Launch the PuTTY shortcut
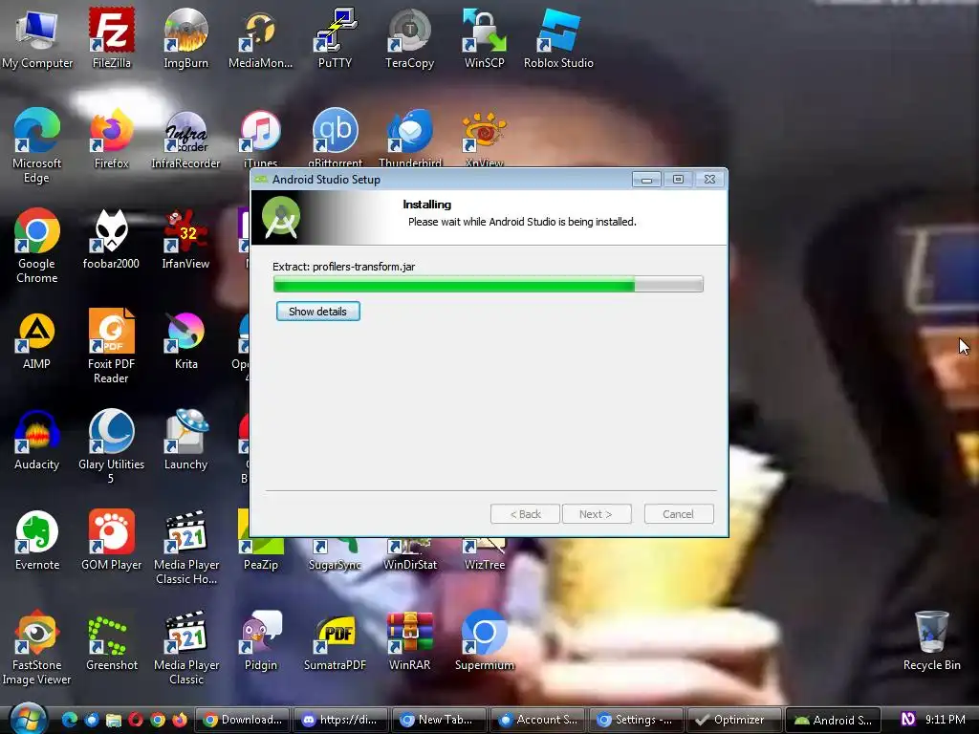The height and width of the screenshot is (734, 979). [335, 37]
